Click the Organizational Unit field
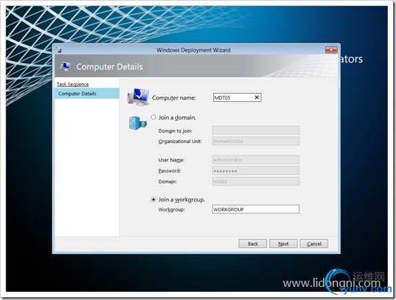 click(x=255, y=141)
